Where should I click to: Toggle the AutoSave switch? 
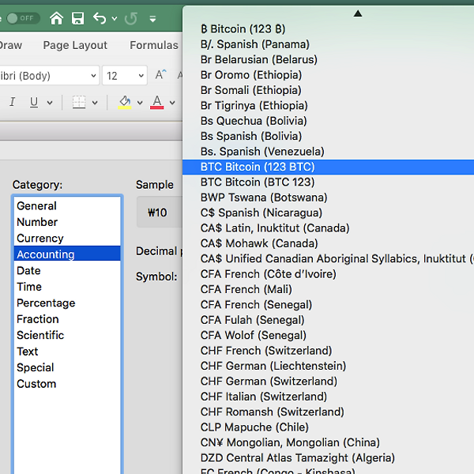click(x=22, y=17)
